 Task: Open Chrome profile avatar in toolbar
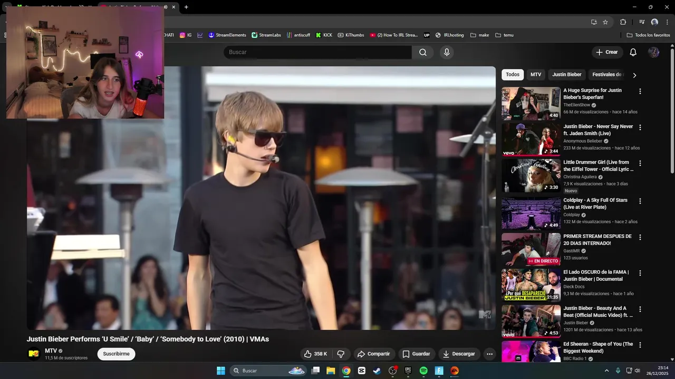point(654,22)
